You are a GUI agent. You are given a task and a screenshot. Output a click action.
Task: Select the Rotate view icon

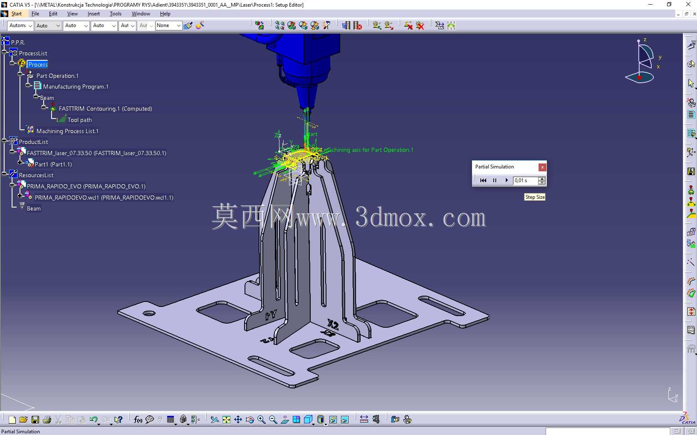tap(250, 420)
